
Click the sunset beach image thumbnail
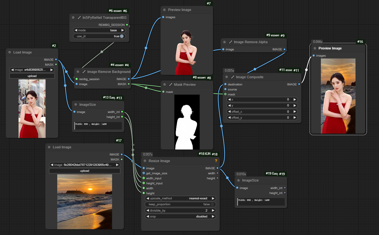(84, 202)
